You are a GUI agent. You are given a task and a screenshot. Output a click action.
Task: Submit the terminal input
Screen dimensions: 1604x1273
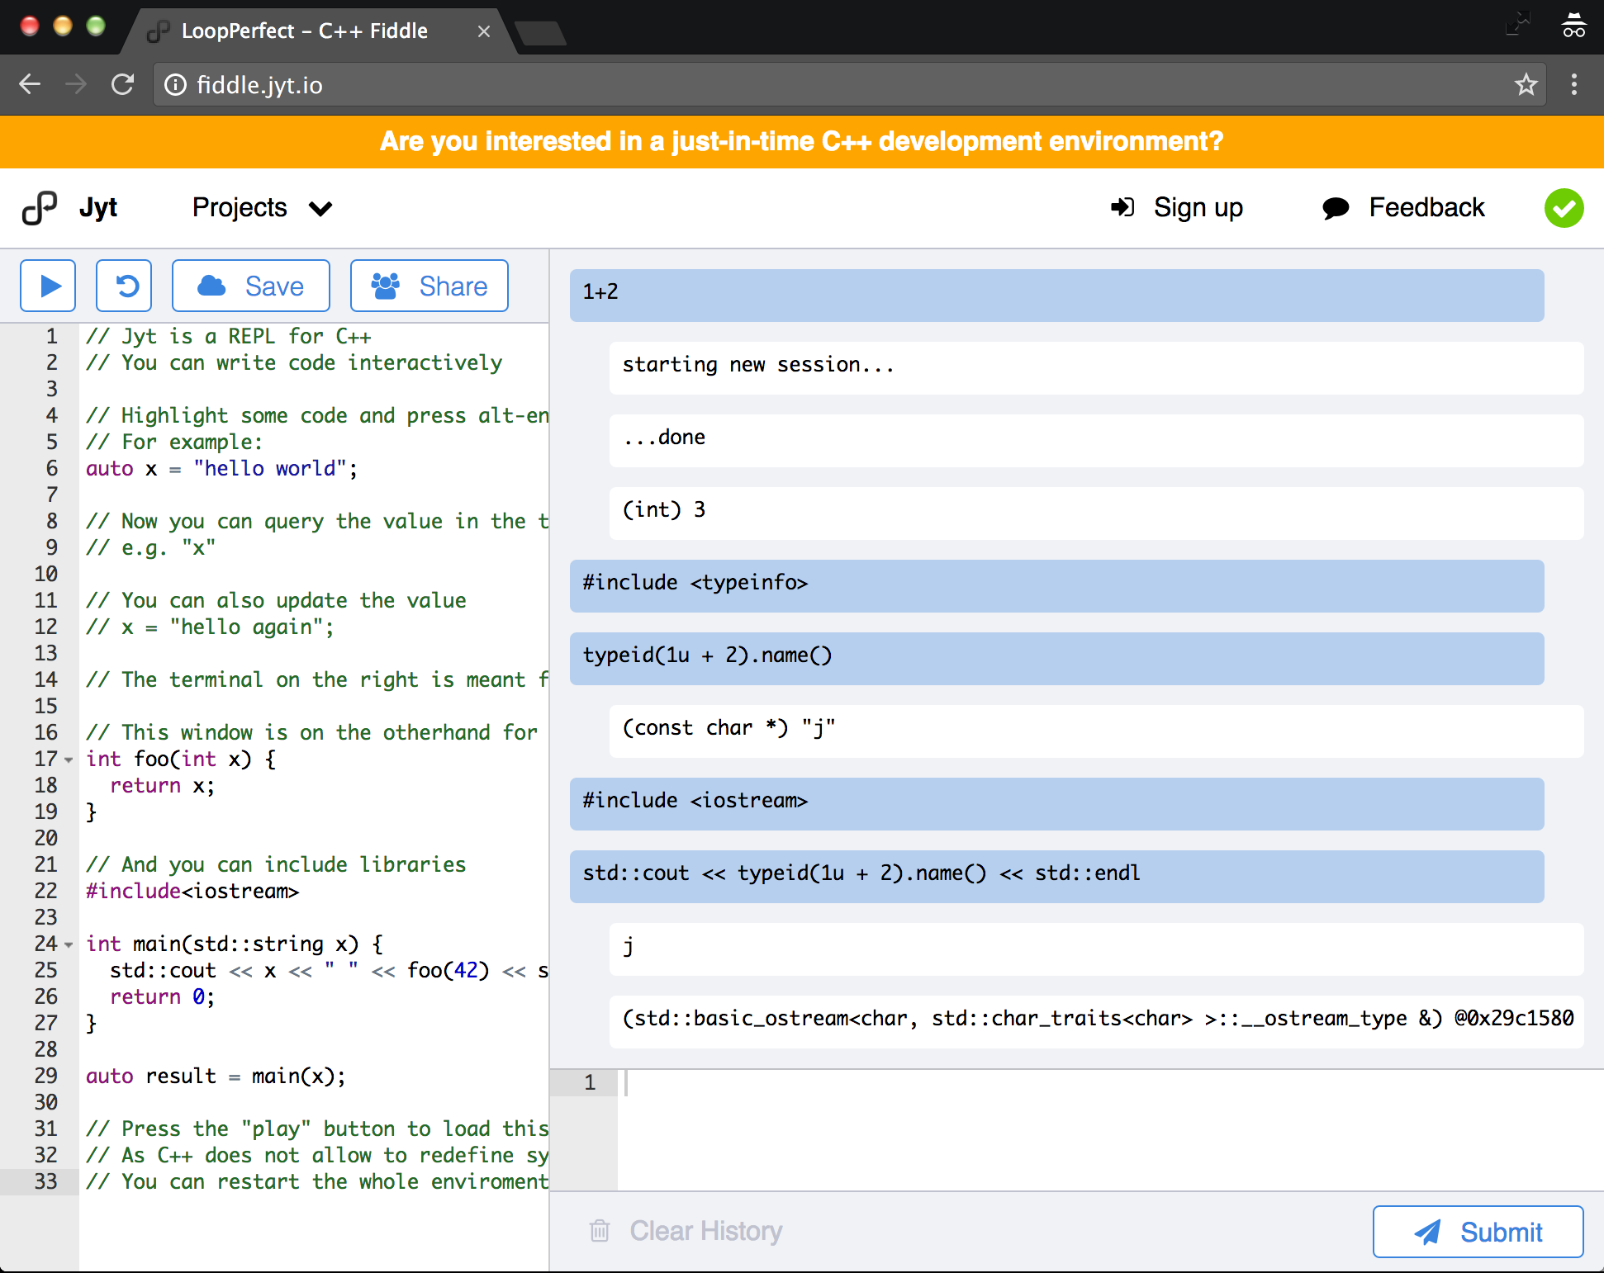pyautogui.click(x=1478, y=1232)
